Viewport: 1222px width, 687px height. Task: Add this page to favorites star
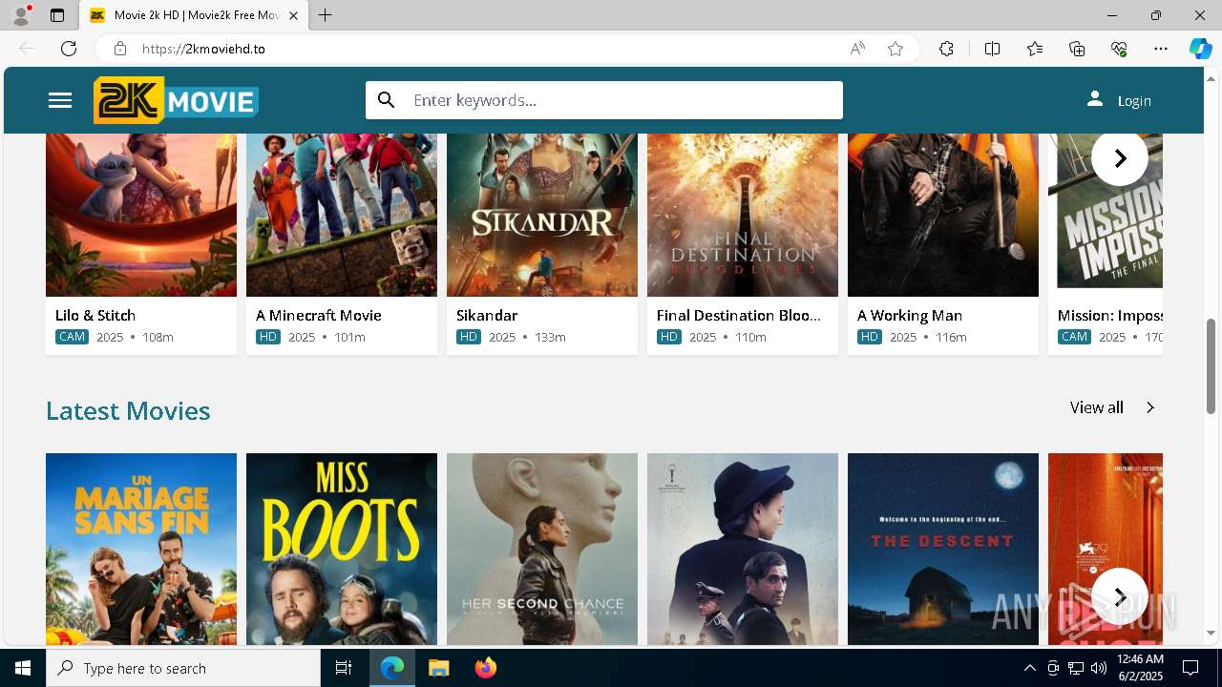pyautogui.click(x=895, y=49)
